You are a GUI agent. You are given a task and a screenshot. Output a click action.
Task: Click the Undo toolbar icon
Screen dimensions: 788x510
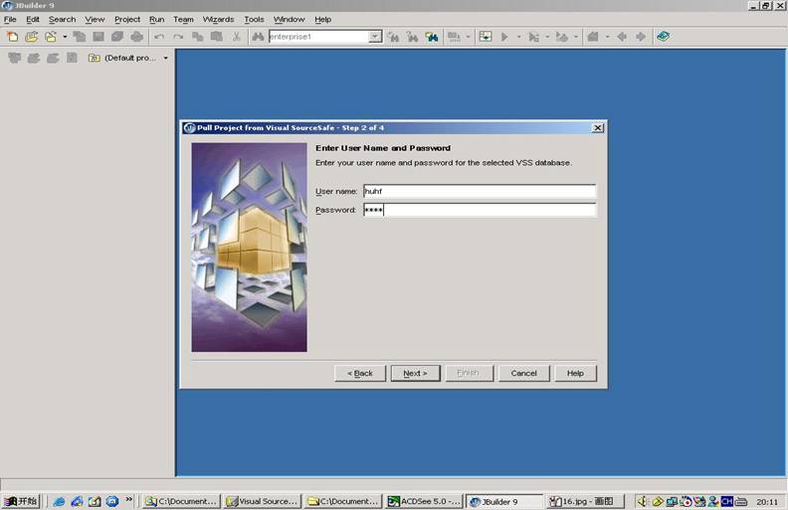(159, 37)
